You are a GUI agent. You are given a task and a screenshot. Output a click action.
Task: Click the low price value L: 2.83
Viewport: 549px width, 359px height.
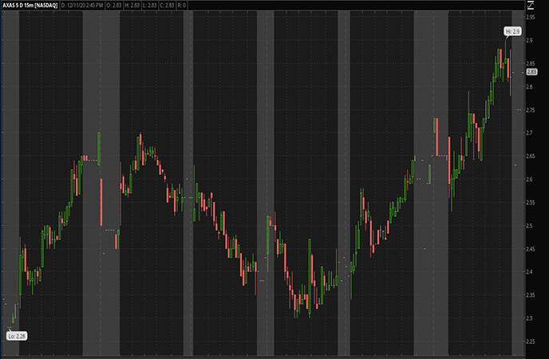pos(149,6)
